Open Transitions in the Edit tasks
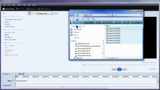The height and width of the screenshot is (90, 160). pyautogui.click(x=8, y=37)
